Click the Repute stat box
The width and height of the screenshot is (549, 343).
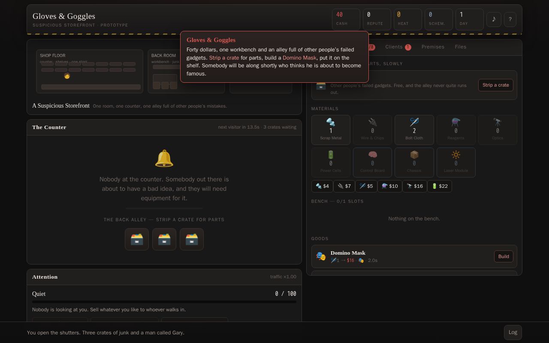pos(377,19)
